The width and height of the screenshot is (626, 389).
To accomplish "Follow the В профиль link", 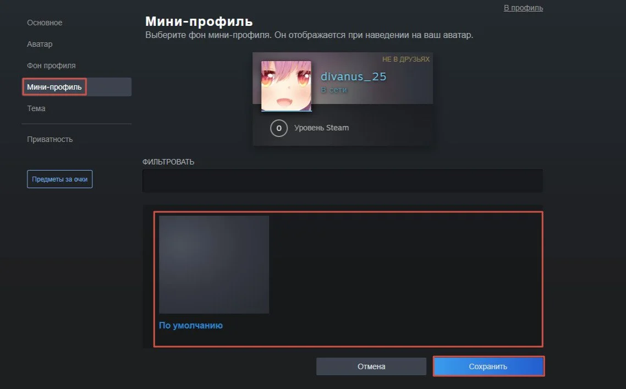I will [523, 8].
